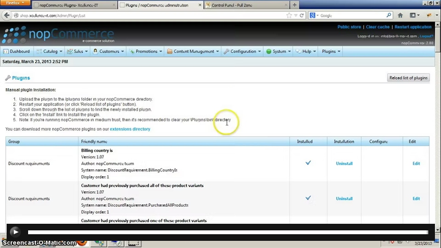This screenshot has width=441, height=248.
Task: Click the Public store link
Action: coord(349,27)
